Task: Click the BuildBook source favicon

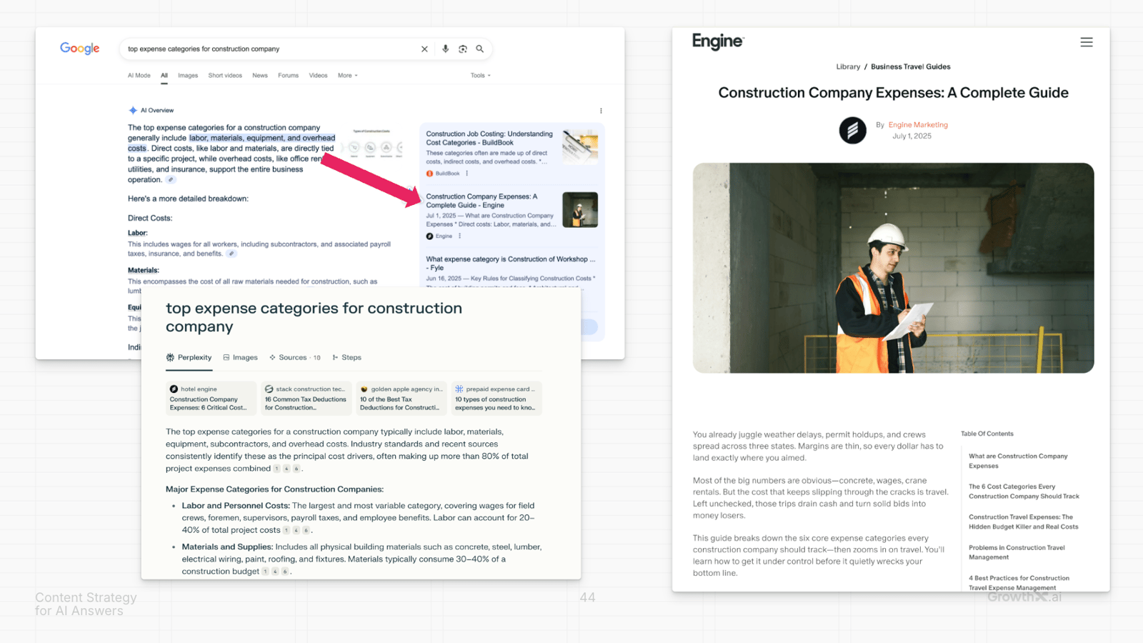Action: 429,174
